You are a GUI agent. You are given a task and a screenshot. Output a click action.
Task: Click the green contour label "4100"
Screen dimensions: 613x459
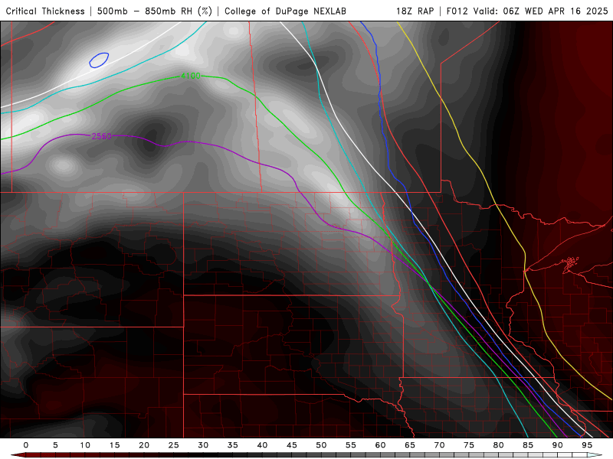pyautogui.click(x=190, y=76)
